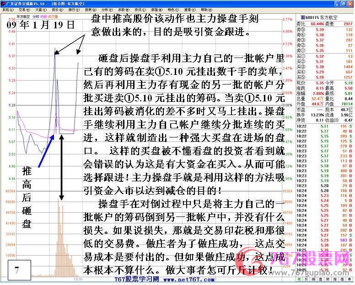Click the 东方航空 label above the chart

pyautogui.click(x=23, y=17)
